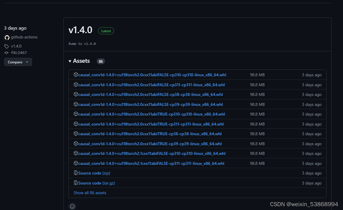Click the 'Bump to v1.4.0' description text
The height and width of the screenshot is (210, 343).
point(82,44)
